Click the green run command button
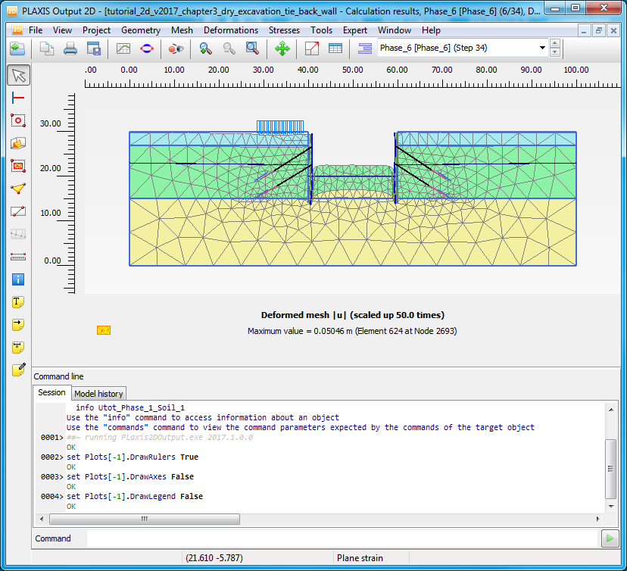 pyautogui.click(x=610, y=538)
